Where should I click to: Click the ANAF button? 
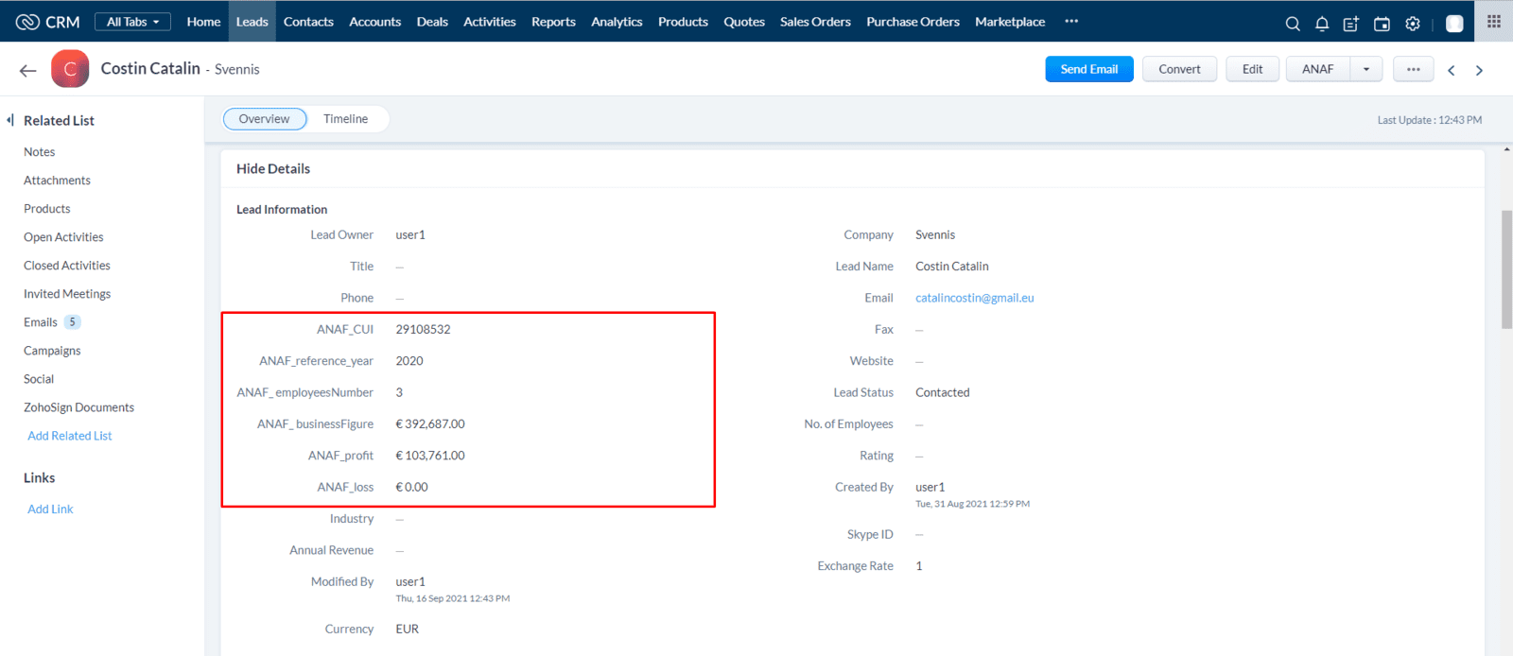pyautogui.click(x=1317, y=69)
